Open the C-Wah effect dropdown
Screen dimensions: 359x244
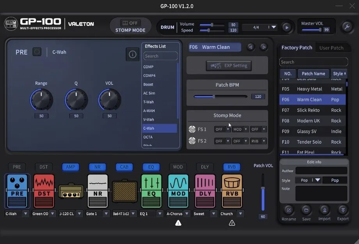coord(25,214)
